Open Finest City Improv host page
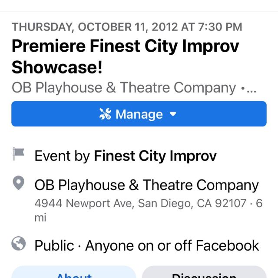The height and width of the screenshot is (278, 278). click(155, 156)
